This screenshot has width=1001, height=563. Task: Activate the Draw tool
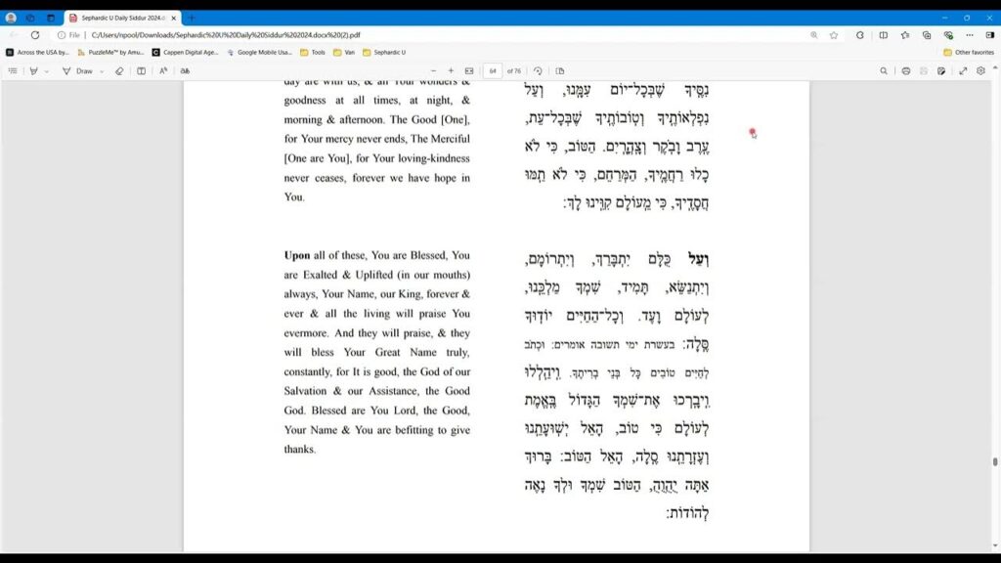pyautogui.click(x=78, y=70)
